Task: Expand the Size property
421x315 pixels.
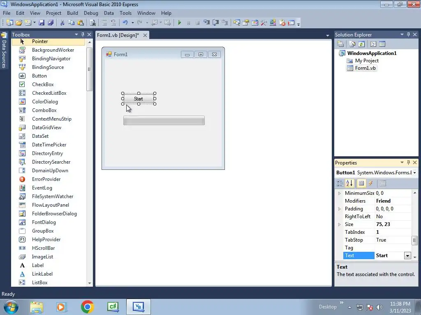Action: [x=339, y=224]
